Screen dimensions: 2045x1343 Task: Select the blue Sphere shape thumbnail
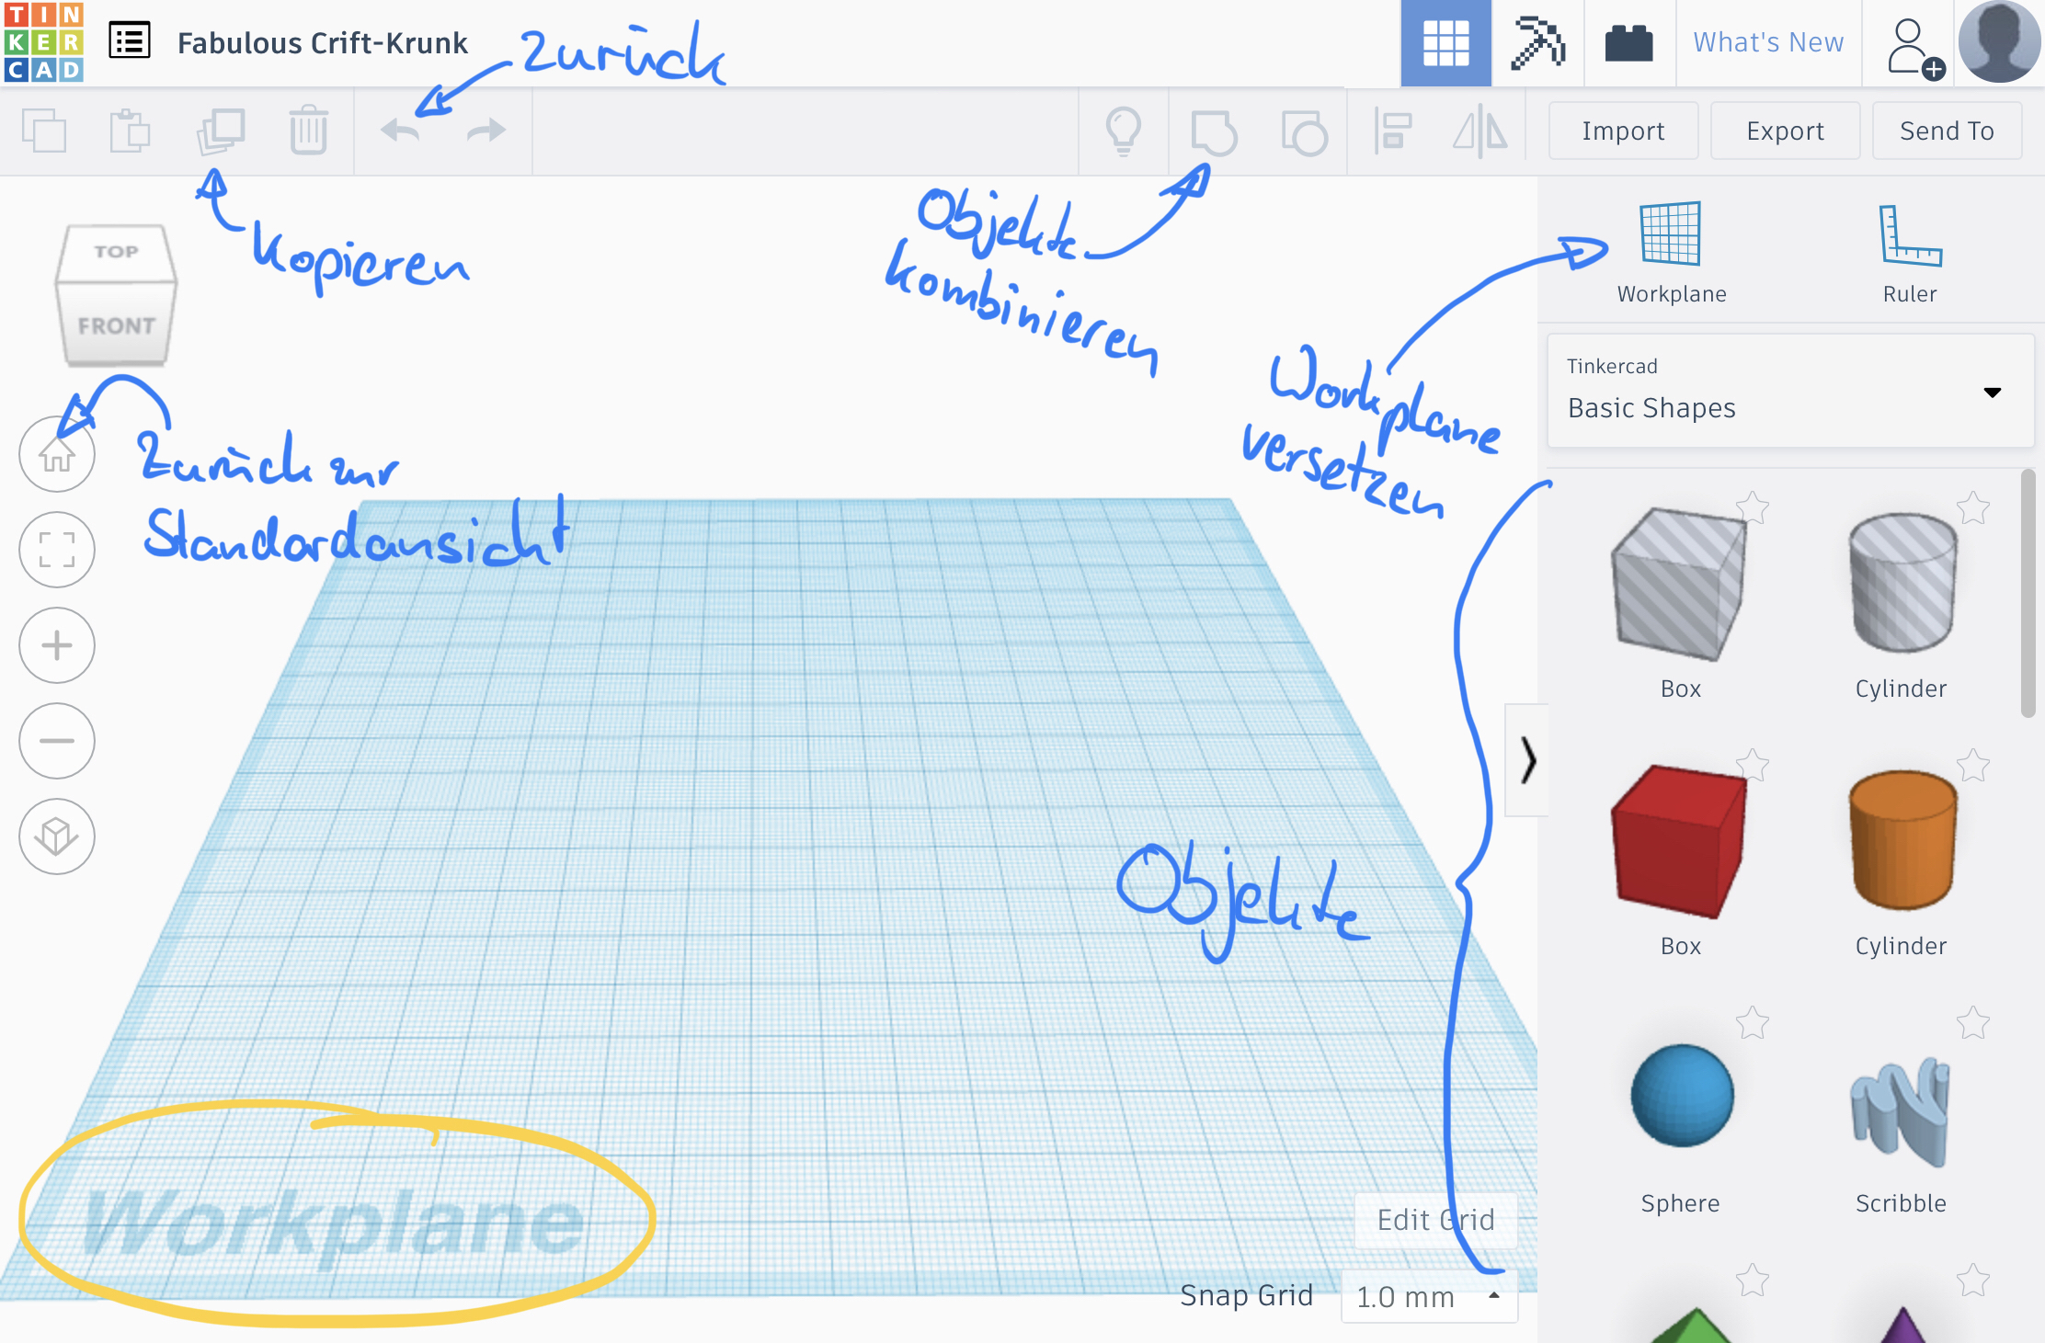[x=1681, y=1096]
